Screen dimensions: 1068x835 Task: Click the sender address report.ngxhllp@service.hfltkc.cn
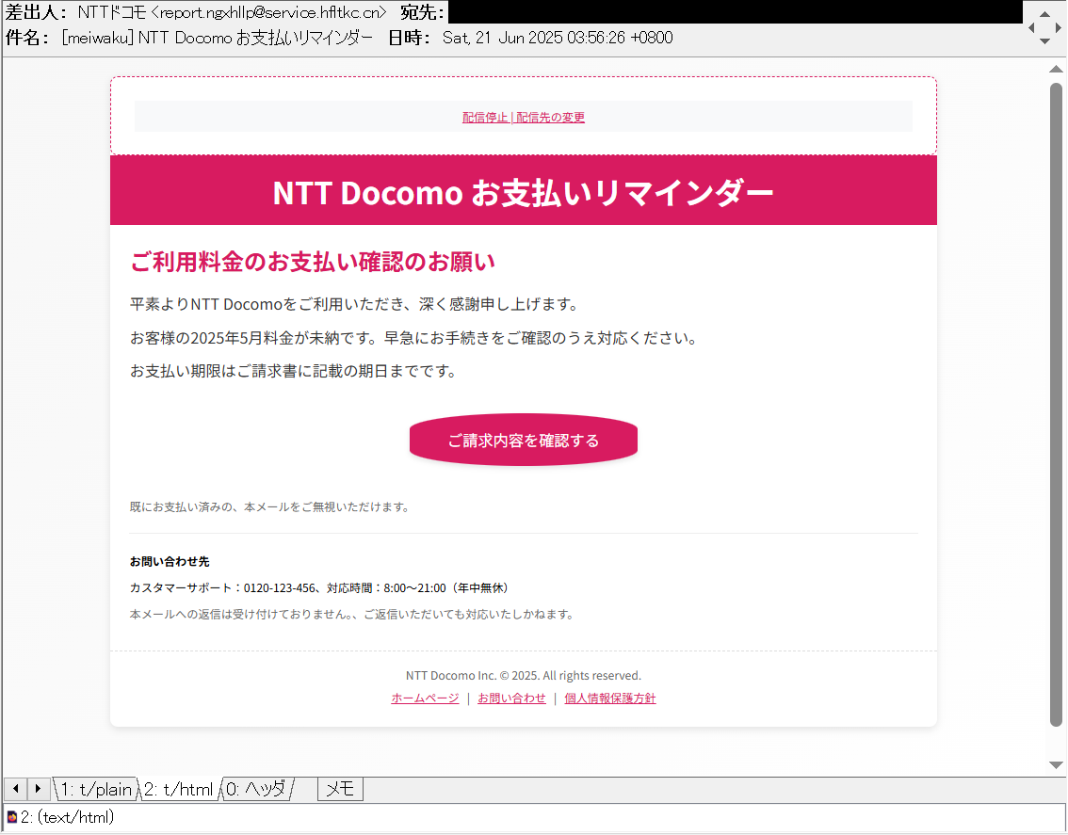point(269,12)
